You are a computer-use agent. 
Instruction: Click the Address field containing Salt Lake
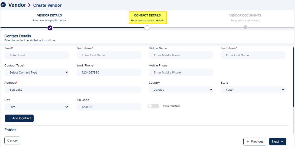pos(73,90)
